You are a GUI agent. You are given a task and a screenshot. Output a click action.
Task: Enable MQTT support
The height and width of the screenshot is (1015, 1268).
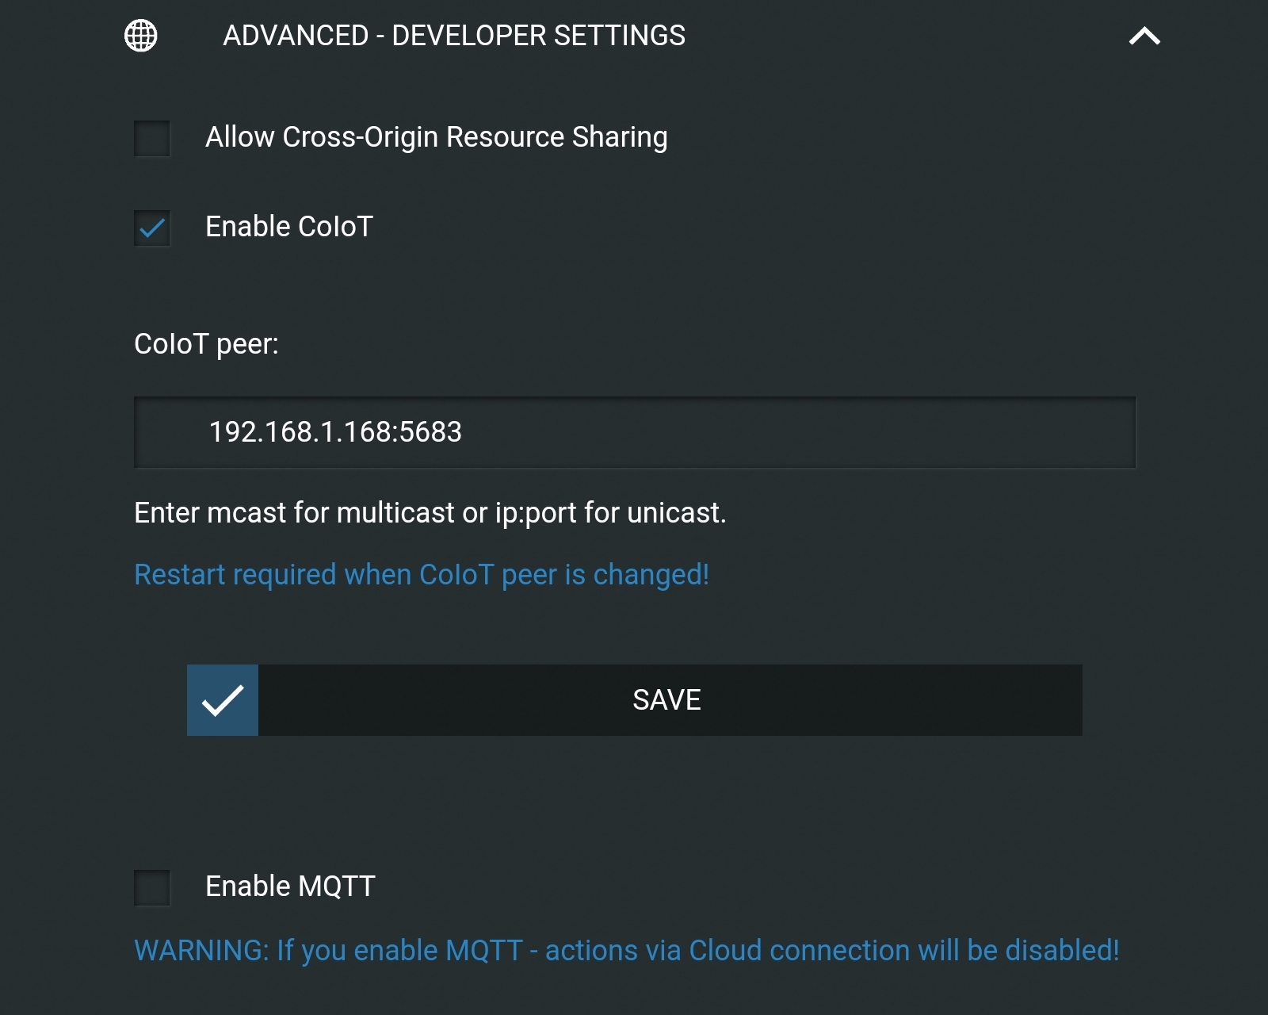(151, 888)
